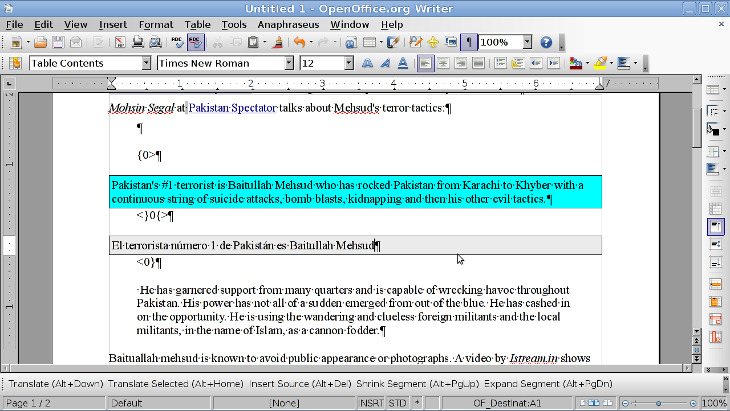Toggle AutoSpellcheck on the toolbar
Image resolution: width=730 pixels, height=411 pixels.
pyautogui.click(x=196, y=42)
